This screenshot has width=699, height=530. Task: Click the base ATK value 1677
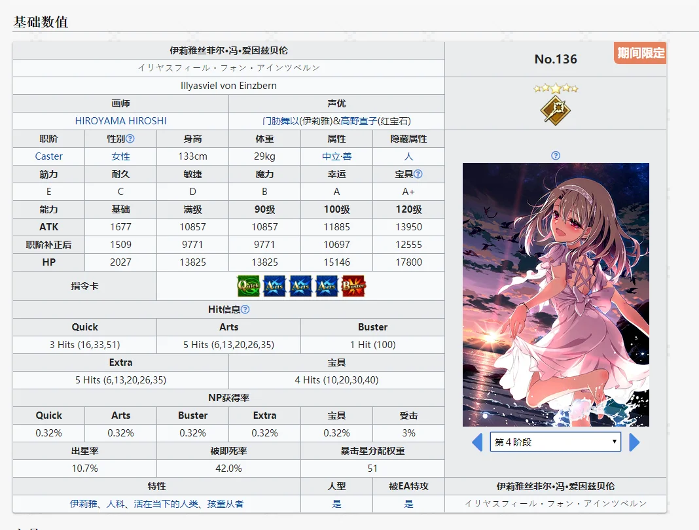(121, 227)
